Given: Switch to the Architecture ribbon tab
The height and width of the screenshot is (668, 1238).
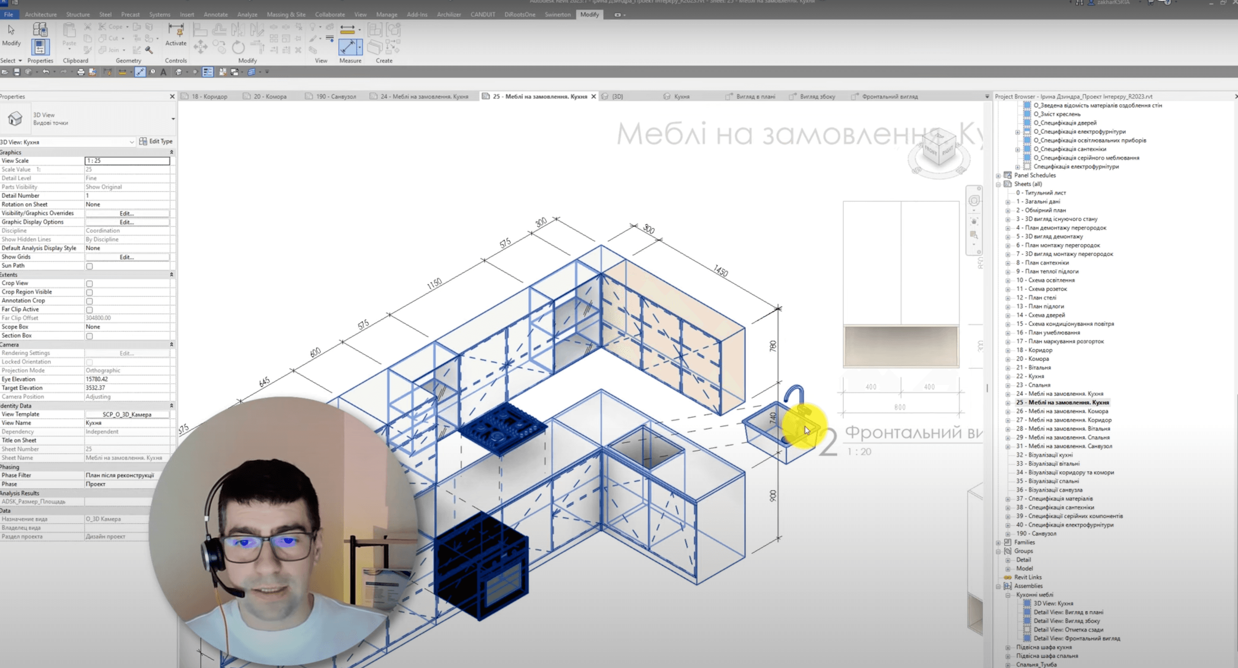Looking at the screenshot, I should coord(41,14).
